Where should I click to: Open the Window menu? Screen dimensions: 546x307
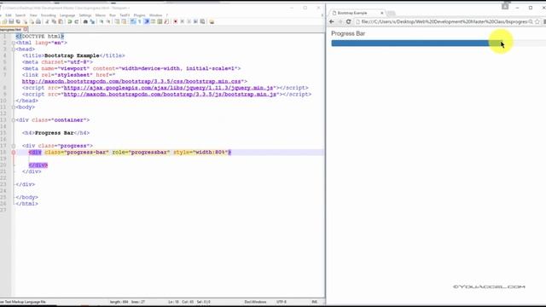click(155, 15)
